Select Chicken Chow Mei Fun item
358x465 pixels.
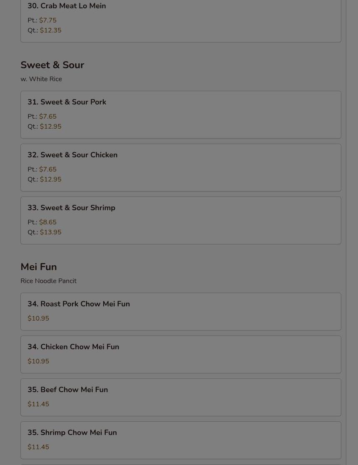click(x=181, y=354)
